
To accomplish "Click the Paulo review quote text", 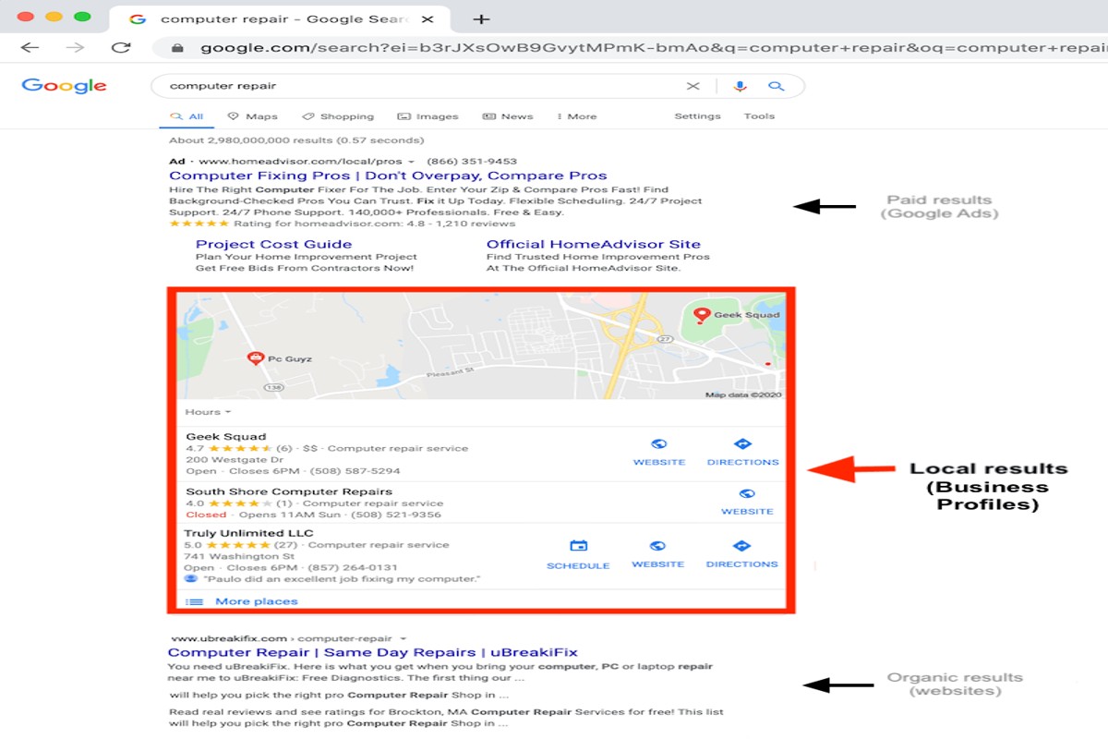I will 341,579.
